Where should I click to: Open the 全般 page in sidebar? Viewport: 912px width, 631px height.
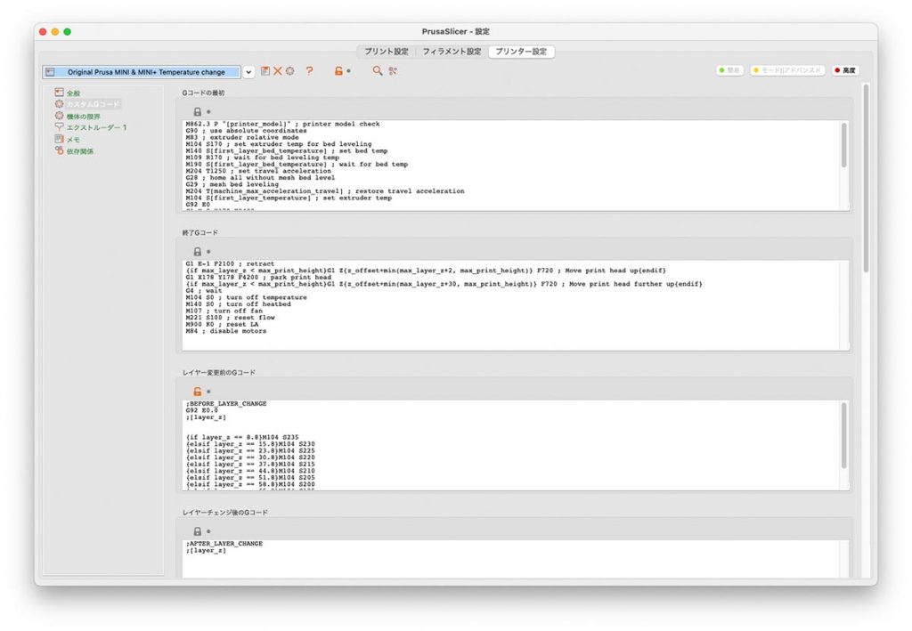[73, 93]
